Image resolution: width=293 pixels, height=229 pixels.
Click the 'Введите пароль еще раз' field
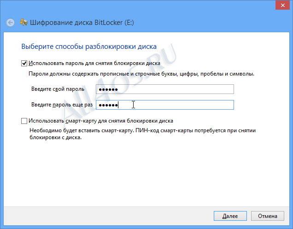click(165, 105)
